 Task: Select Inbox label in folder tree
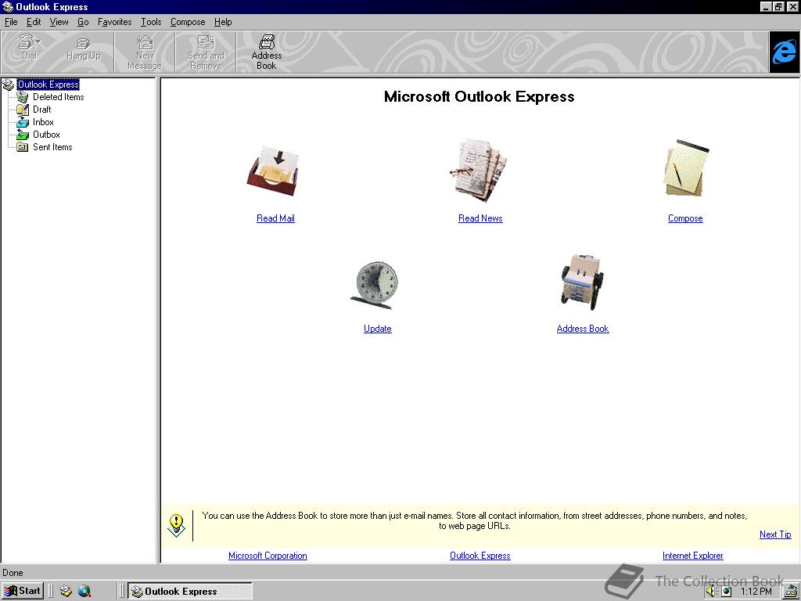[x=43, y=122]
